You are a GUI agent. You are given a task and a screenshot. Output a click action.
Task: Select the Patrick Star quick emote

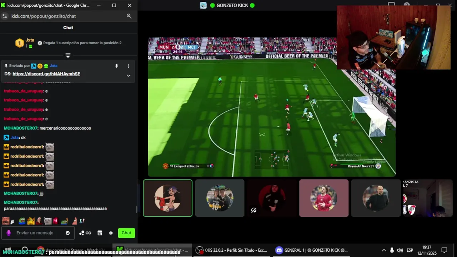[x=74, y=221]
